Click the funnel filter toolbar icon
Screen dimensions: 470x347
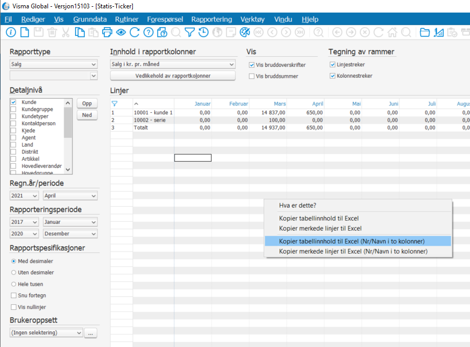point(190,32)
